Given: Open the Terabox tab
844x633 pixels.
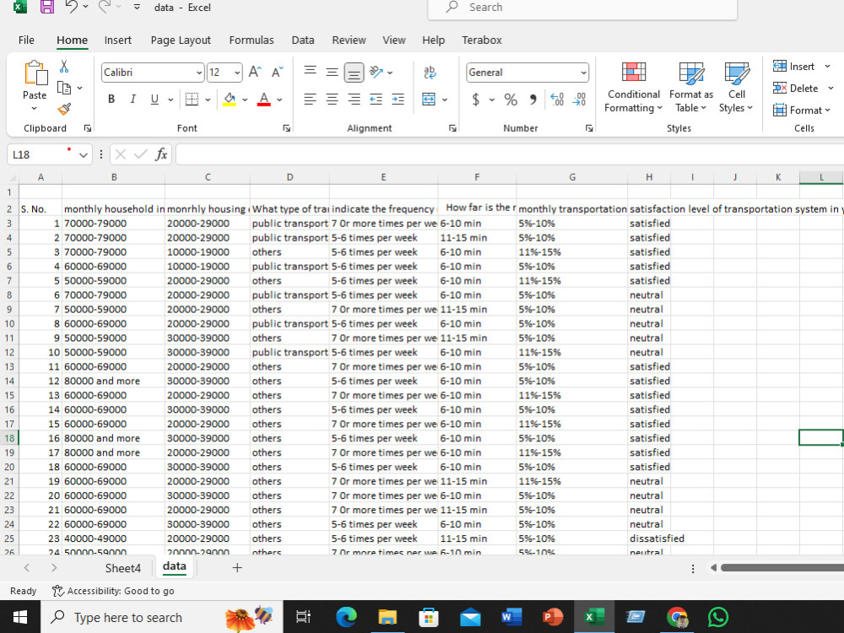Looking at the screenshot, I should [482, 40].
